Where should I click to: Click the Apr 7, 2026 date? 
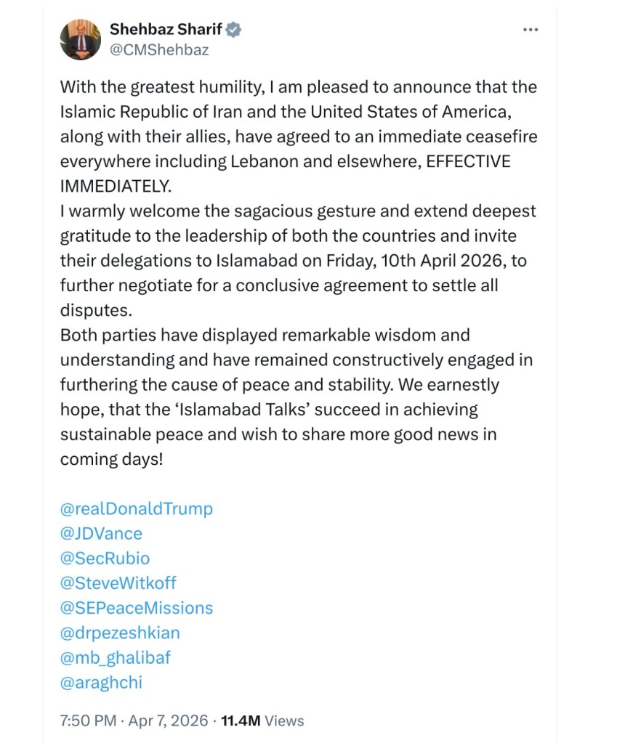tap(168, 720)
